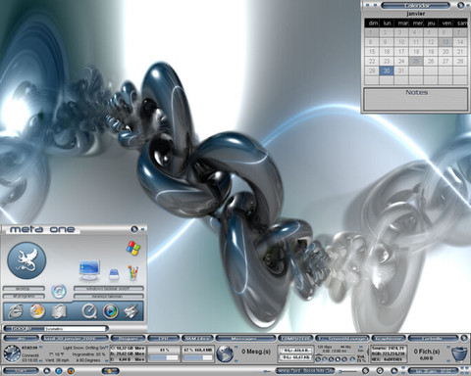The image size is (471, 376).
Task: Click the Disques tab on the bottom bar
Action: 128,339
